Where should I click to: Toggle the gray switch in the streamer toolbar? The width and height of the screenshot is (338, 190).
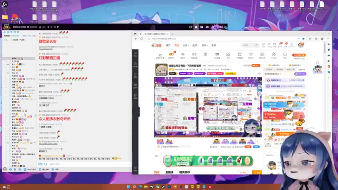tap(217, 54)
